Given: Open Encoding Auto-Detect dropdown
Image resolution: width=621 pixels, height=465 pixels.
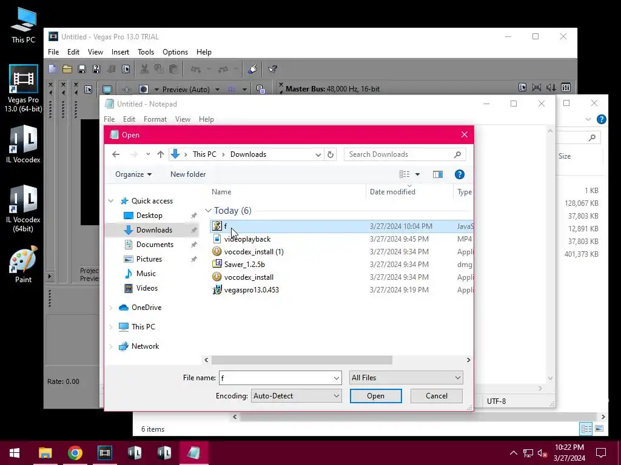Looking at the screenshot, I should (296, 396).
